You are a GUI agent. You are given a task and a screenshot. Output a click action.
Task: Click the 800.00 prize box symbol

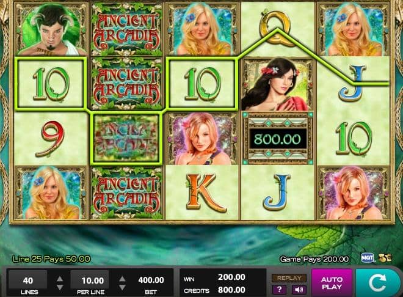278,139
